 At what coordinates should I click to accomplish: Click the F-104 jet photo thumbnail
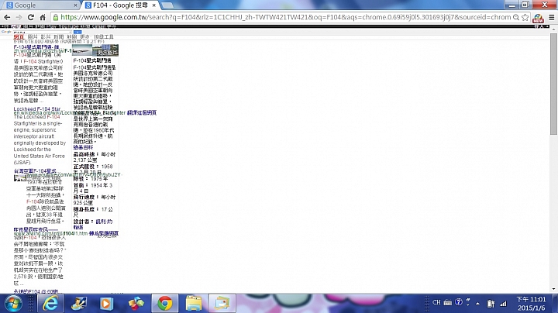pos(82,50)
